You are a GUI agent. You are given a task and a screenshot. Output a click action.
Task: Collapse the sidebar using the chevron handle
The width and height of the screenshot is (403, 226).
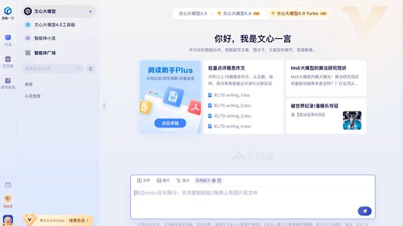pyautogui.click(x=104, y=105)
